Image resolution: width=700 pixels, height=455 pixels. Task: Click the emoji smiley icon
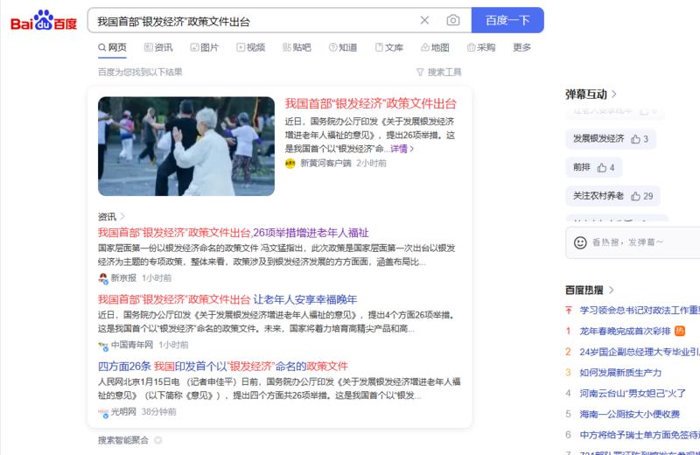tap(580, 242)
